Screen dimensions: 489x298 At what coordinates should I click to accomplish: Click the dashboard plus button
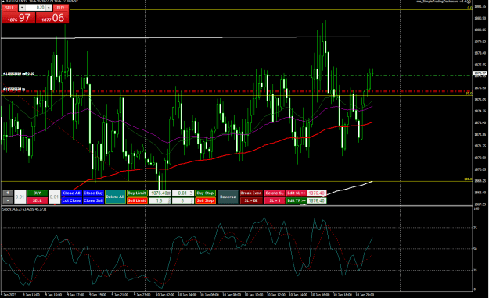pyautogui.click(x=8, y=193)
